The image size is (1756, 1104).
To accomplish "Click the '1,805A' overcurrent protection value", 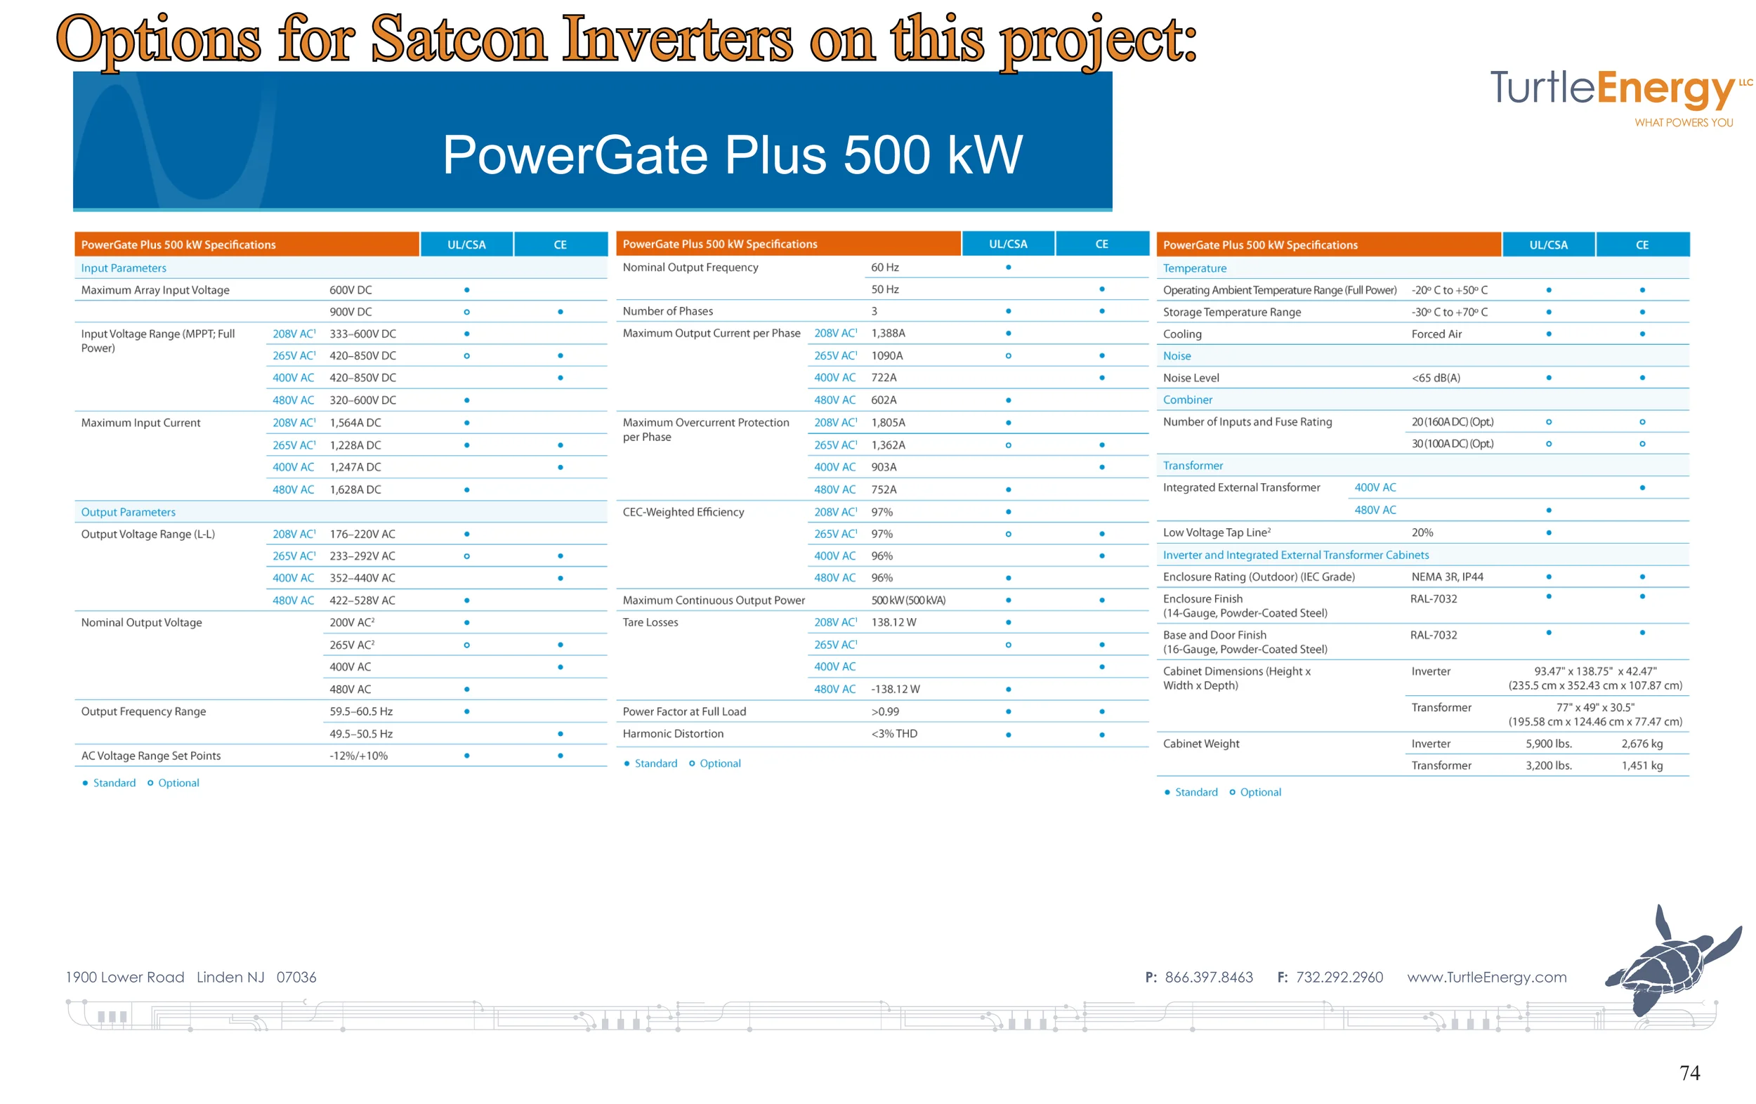I will point(887,423).
